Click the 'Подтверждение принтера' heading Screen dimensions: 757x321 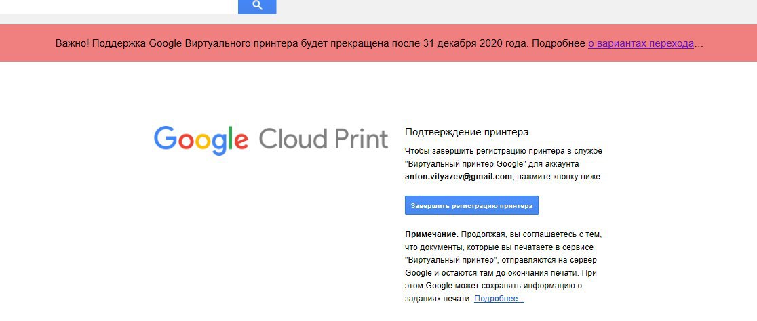pyautogui.click(x=467, y=132)
